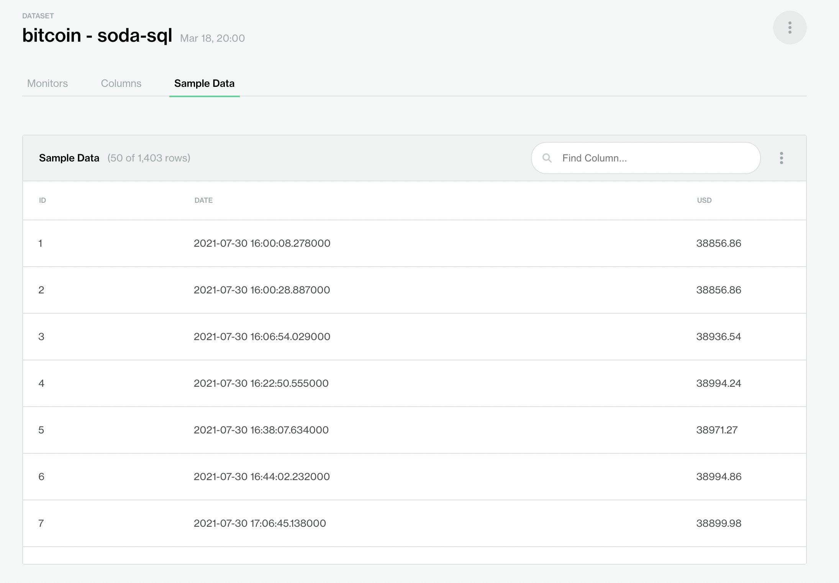Sort by the USD column header

pos(704,200)
